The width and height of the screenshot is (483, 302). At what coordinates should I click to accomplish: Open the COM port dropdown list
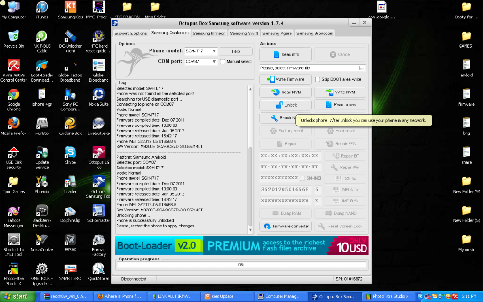point(214,62)
